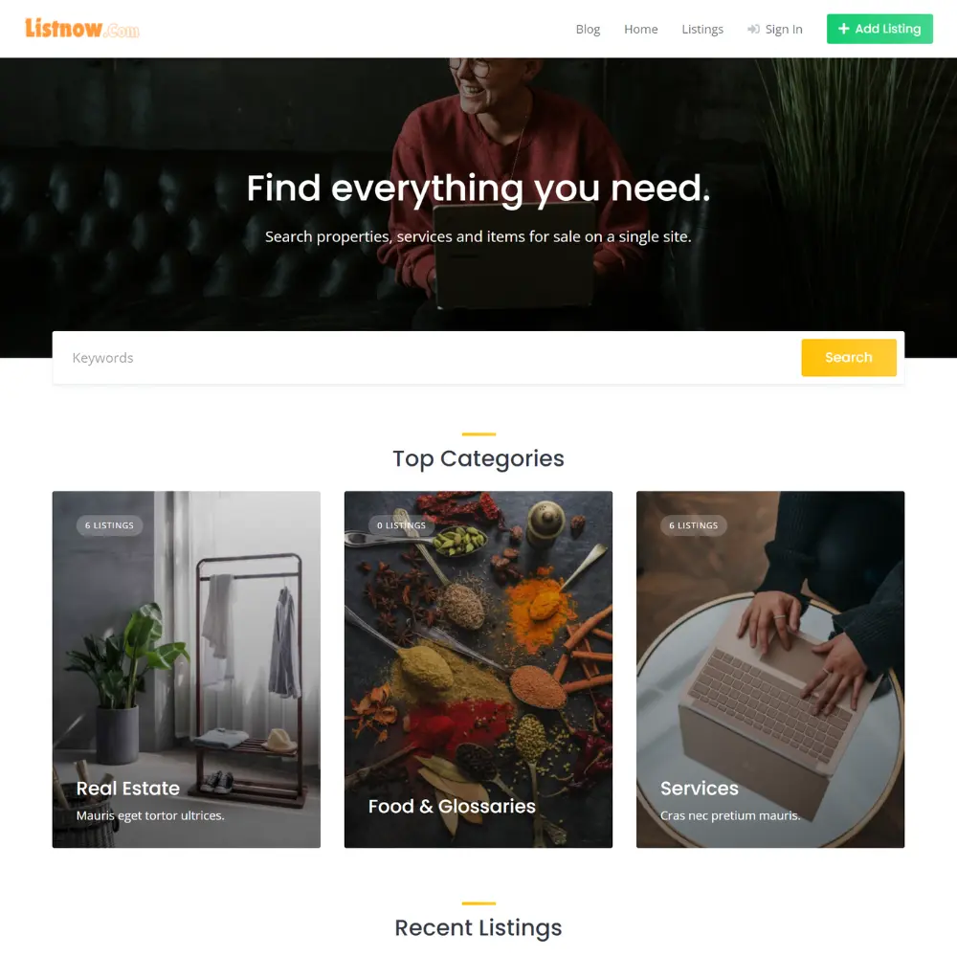The image size is (957, 957).
Task: Click the Services title text
Action: (x=700, y=788)
